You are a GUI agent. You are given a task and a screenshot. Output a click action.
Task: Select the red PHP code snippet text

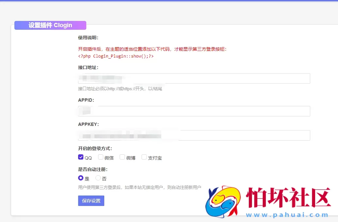(x=115, y=56)
